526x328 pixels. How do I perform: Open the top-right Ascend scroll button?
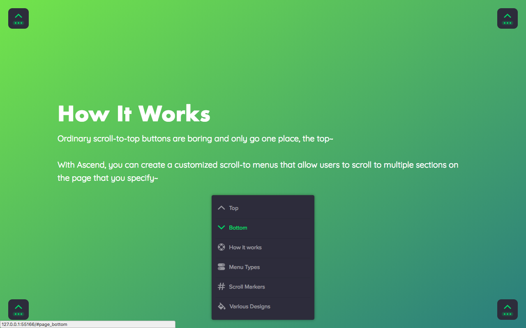(x=508, y=18)
